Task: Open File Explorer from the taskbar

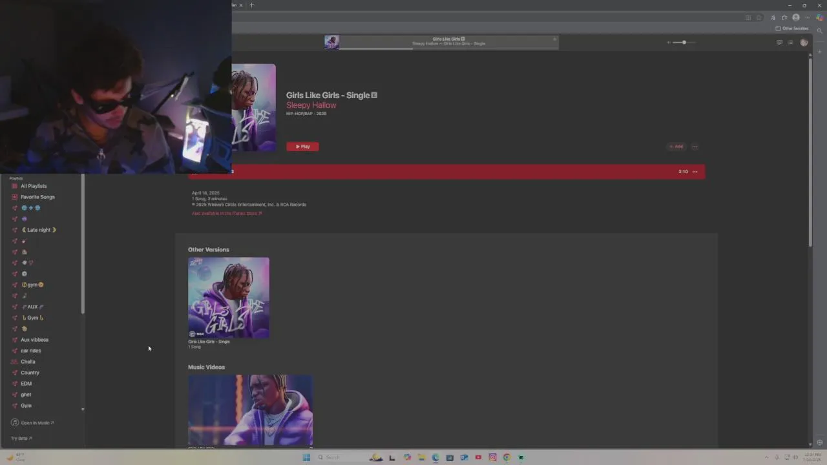Action: 421,457
